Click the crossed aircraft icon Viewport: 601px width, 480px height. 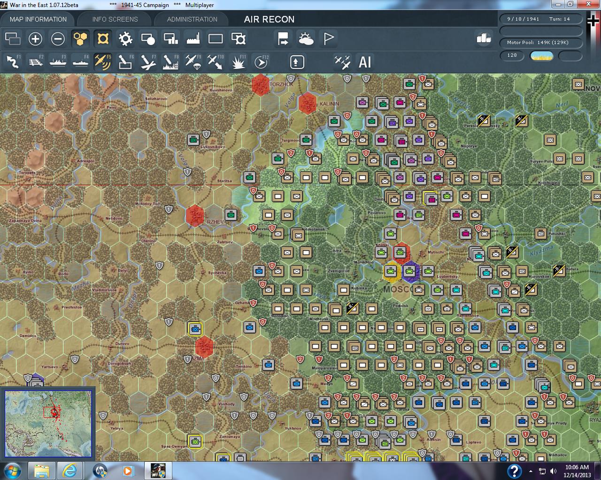342,62
